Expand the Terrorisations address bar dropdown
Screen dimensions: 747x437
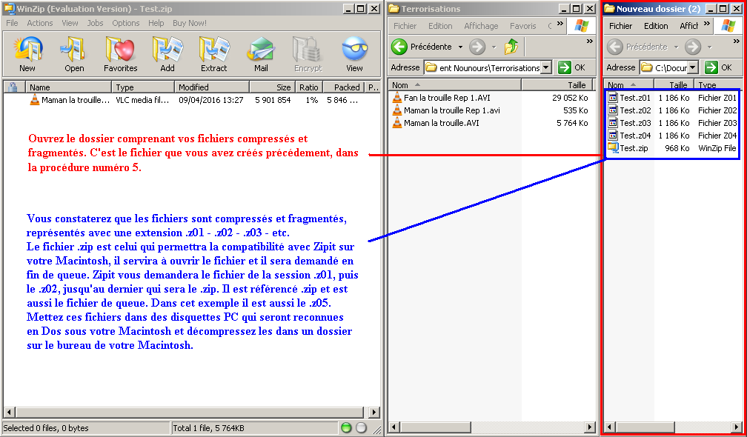coord(546,67)
